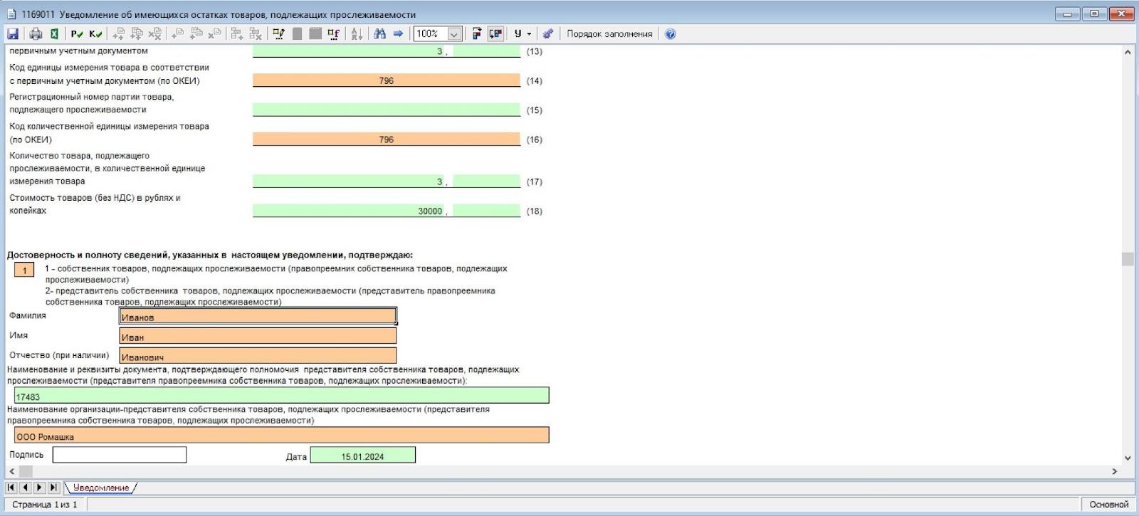Click the sort A-Z toolbar icon
Screen dimensions: 1139x516
[357, 33]
